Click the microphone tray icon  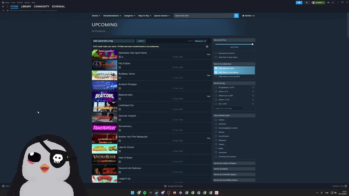coord(322,193)
